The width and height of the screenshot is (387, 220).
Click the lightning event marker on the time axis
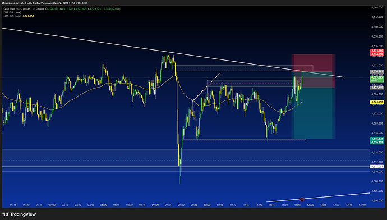pos(302,199)
